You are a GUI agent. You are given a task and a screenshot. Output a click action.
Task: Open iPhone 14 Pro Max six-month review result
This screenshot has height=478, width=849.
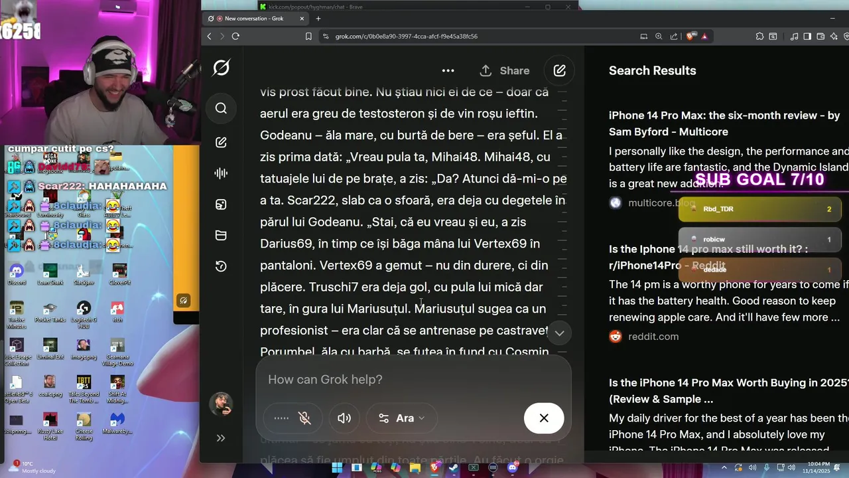tap(724, 123)
